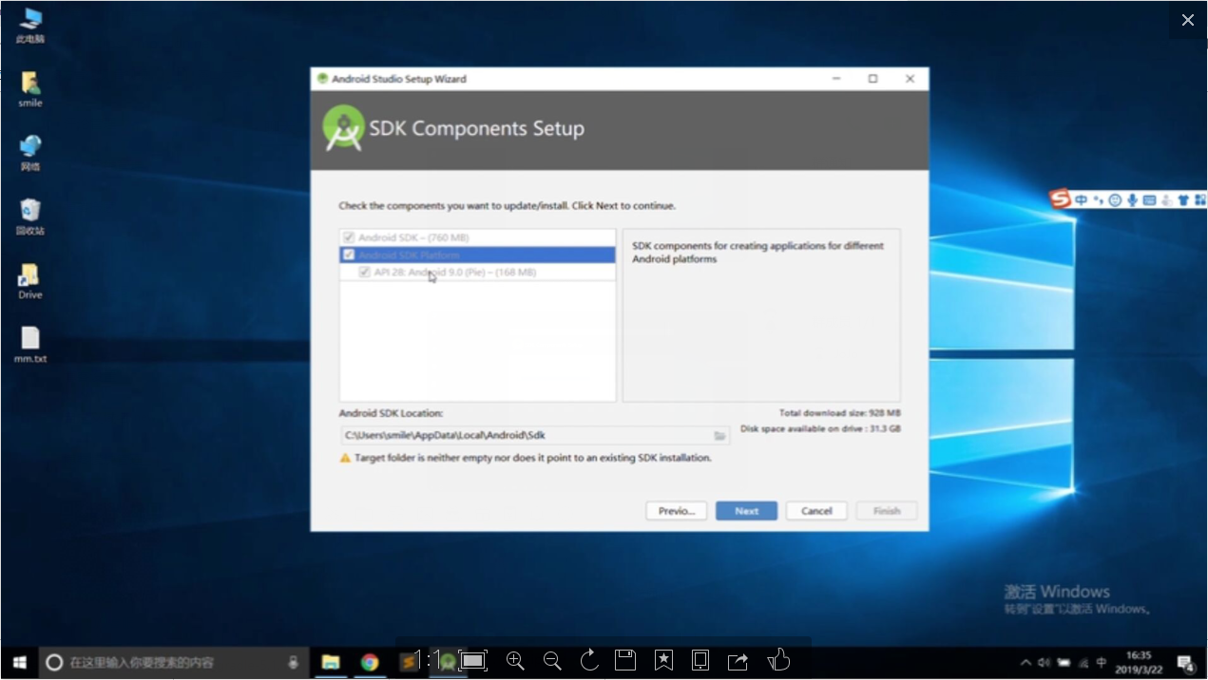The width and height of the screenshot is (1208, 680).
Task: Zoom out with the magnifier minus icon
Action: tap(552, 660)
